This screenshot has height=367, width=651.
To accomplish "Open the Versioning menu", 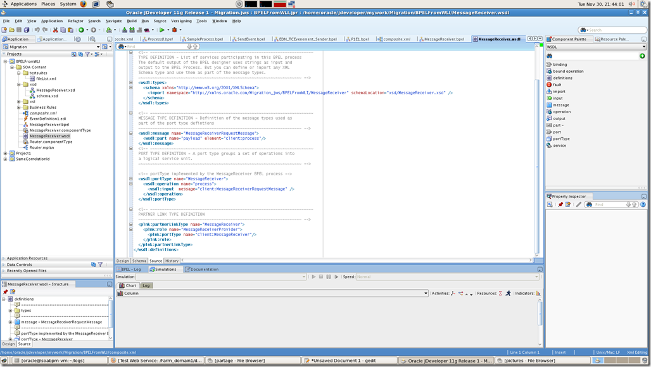I will pyautogui.click(x=182, y=21).
